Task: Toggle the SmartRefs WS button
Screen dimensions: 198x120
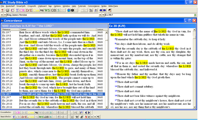Action: point(41,117)
